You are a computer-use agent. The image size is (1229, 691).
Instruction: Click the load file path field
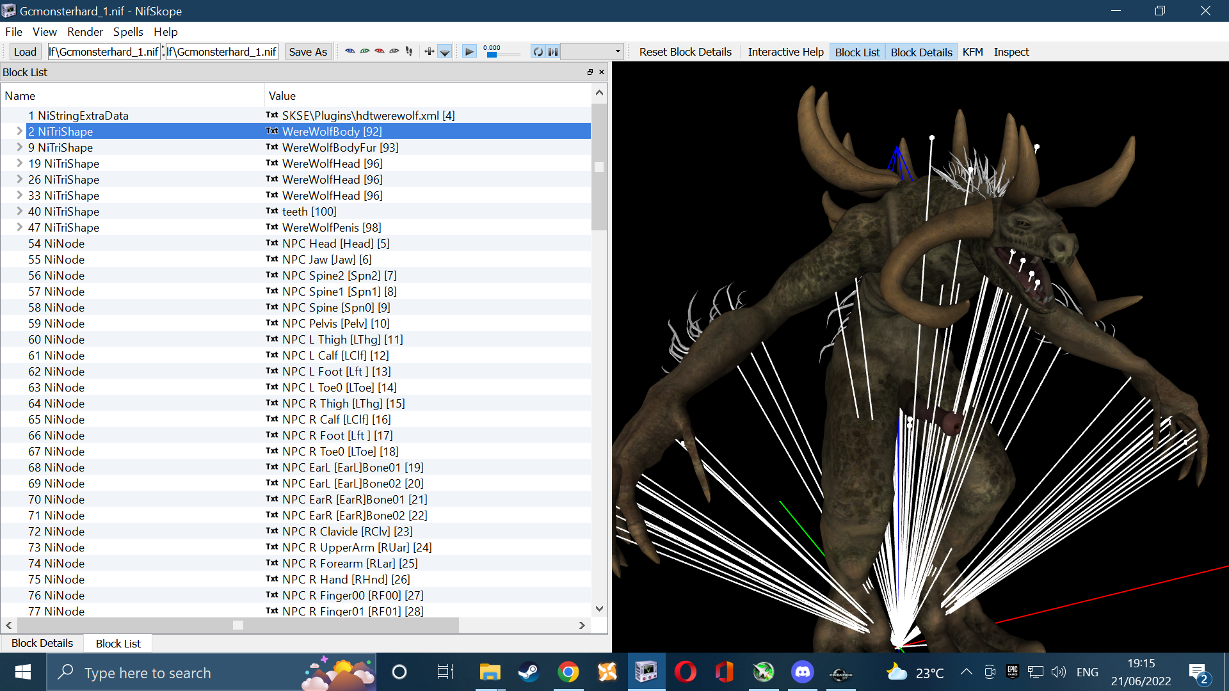click(104, 52)
